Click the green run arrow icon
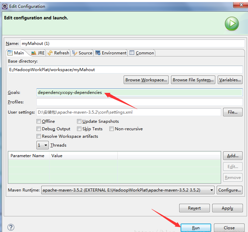Viewport: 248px width, 232px height. point(232,24)
